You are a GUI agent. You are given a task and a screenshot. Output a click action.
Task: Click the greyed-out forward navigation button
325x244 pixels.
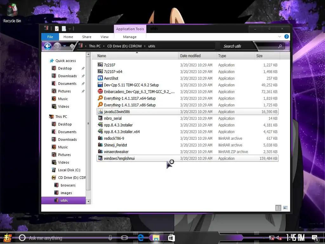[57, 46]
